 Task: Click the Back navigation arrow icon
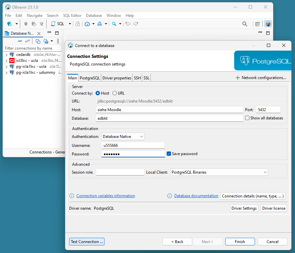coord(128,24)
